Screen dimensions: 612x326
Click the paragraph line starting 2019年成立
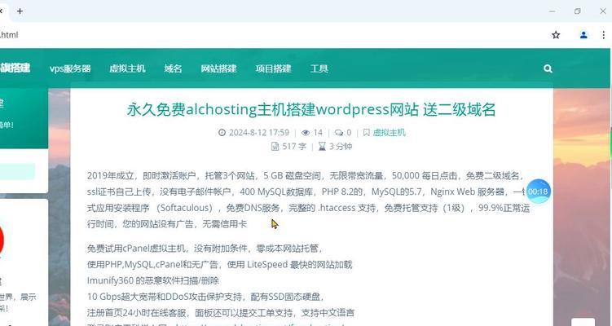pos(305,176)
